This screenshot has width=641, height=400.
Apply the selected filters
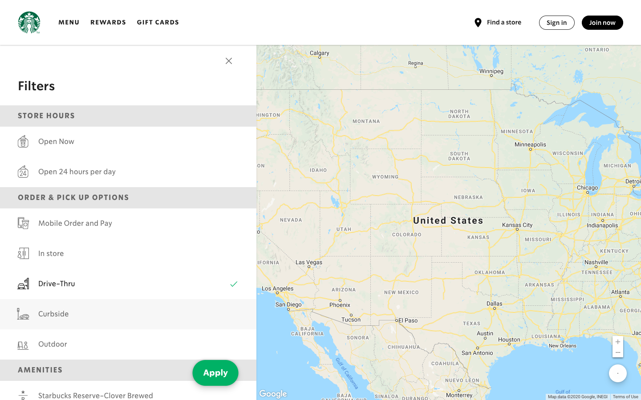(x=215, y=373)
